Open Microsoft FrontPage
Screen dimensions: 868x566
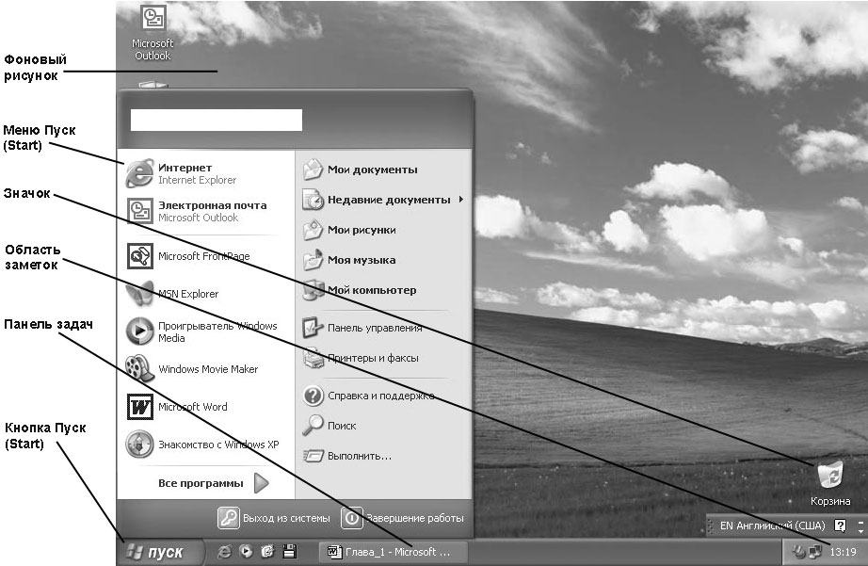click(202, 256)
